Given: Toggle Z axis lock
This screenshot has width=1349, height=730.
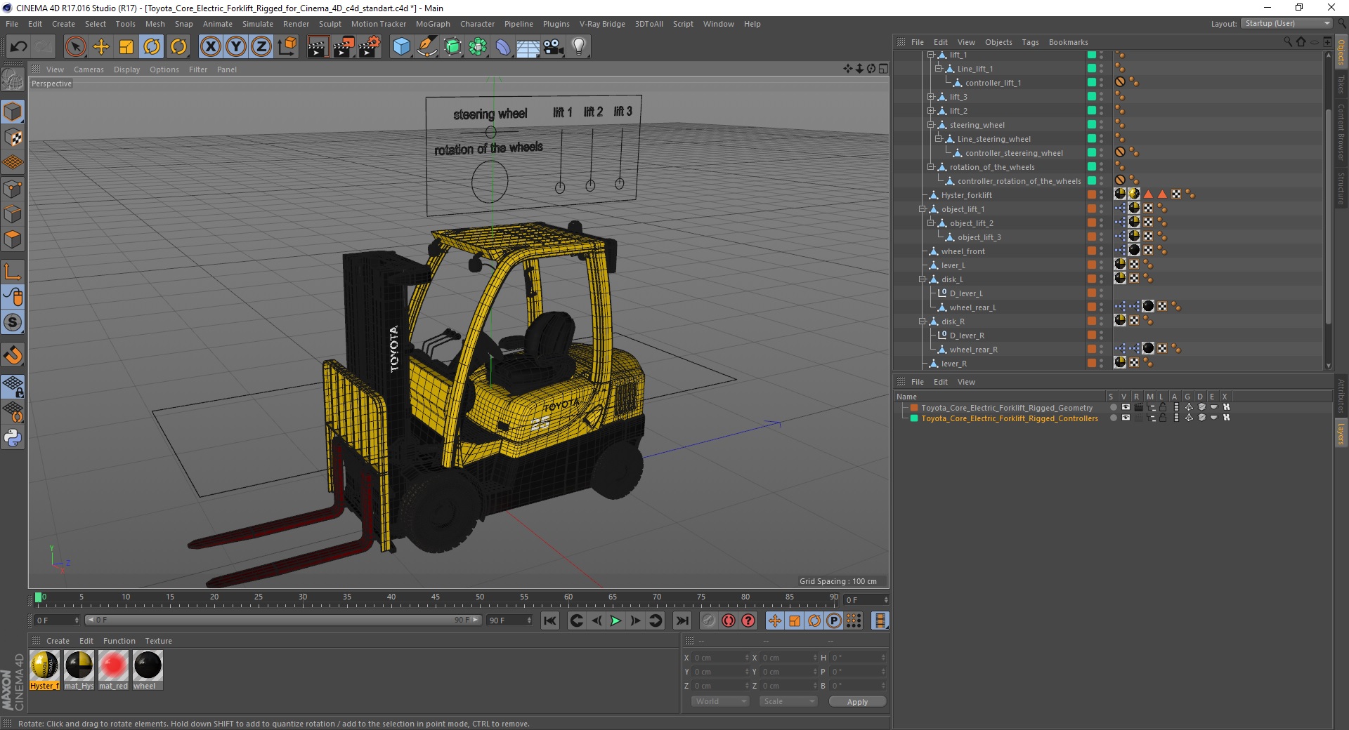Looking at the screenshot, I should point(261,47).
